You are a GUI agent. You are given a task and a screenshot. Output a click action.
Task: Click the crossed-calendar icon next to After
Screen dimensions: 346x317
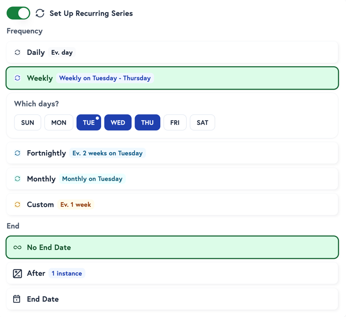17,273
